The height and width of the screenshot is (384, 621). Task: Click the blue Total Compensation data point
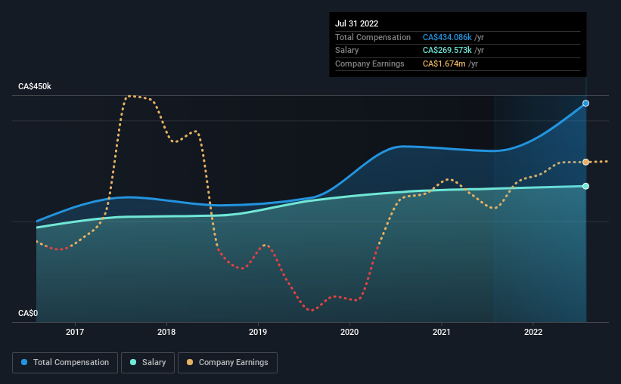(585, 104)
